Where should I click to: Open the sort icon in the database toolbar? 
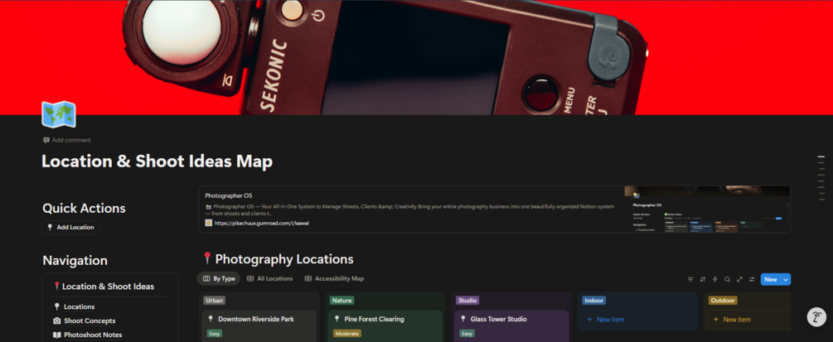coord(703,279)
